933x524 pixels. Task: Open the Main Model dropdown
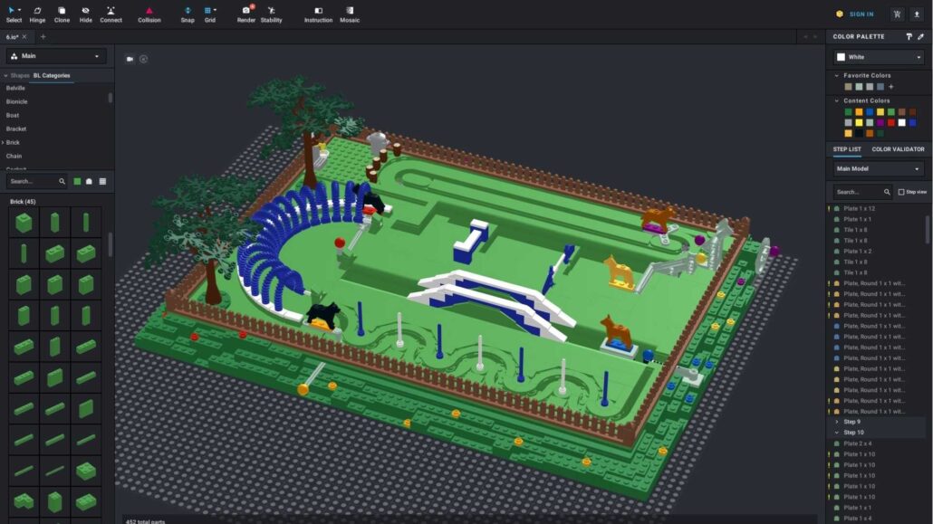[x=879, y=169]
